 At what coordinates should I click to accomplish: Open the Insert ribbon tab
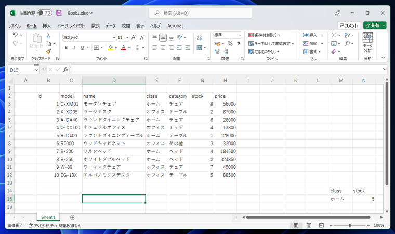(47, 25)
